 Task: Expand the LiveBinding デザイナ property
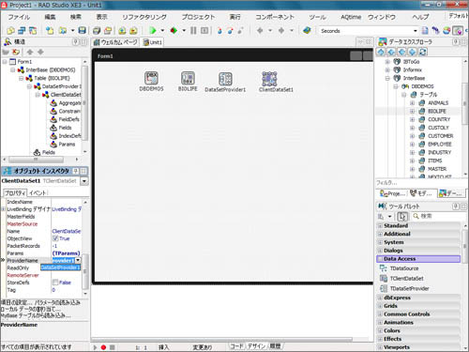[x=4, y=209]
